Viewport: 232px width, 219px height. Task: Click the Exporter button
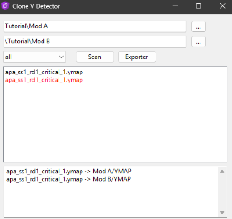(137, 57)
